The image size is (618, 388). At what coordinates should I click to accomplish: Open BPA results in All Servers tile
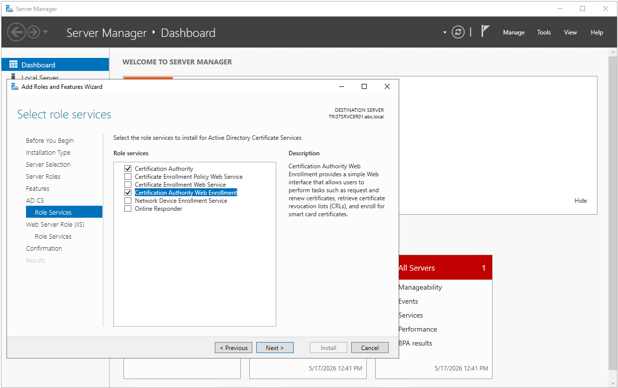415,343
